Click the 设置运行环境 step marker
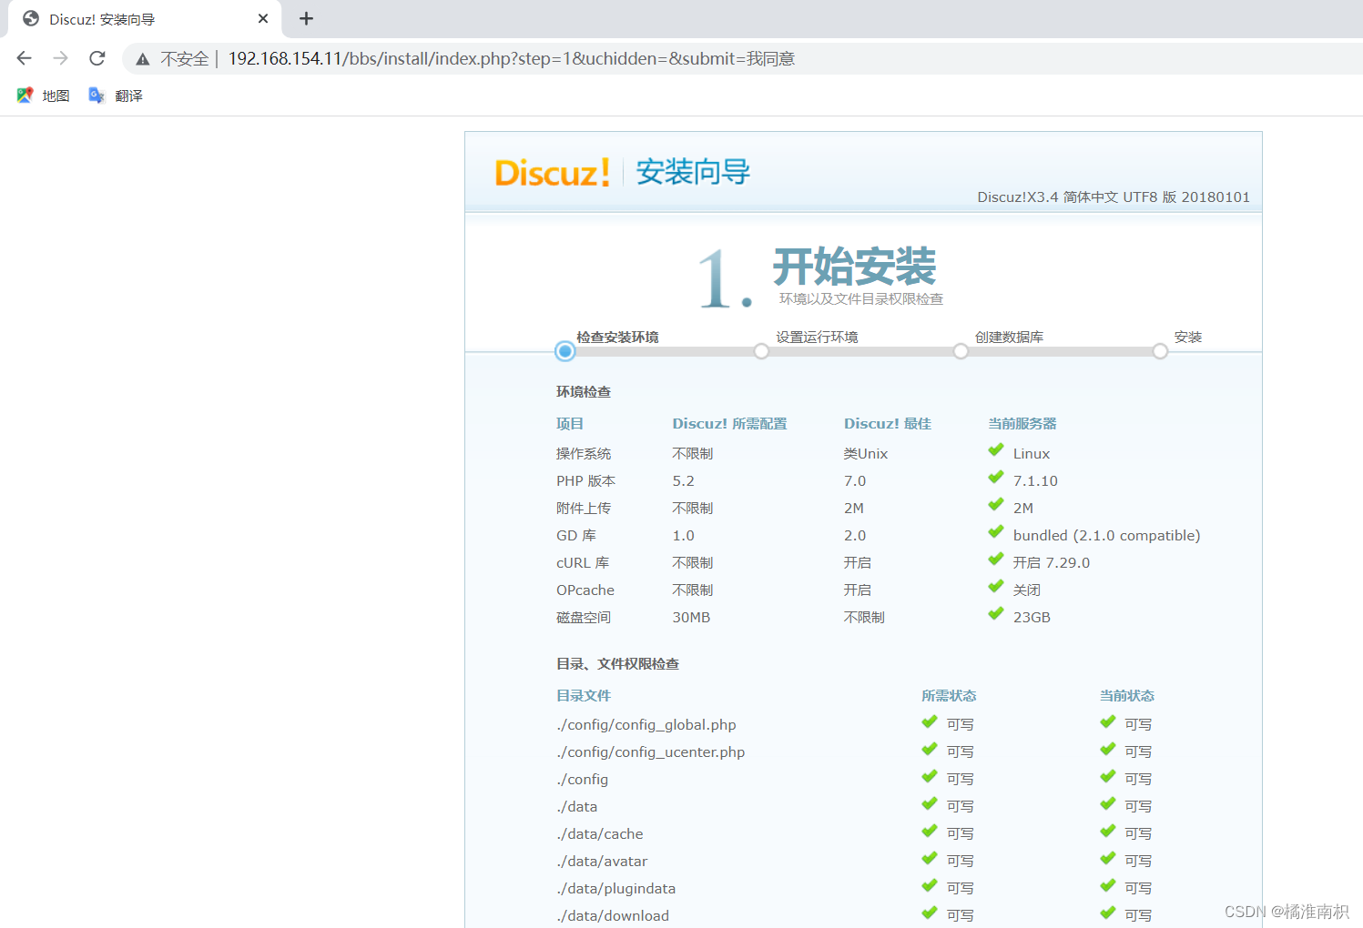This screenshot has height=928, width=1363. 761,351
